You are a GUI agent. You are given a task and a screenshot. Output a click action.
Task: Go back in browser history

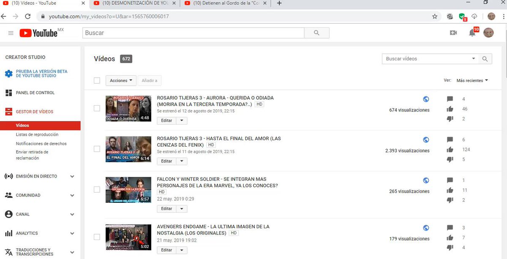4,16
